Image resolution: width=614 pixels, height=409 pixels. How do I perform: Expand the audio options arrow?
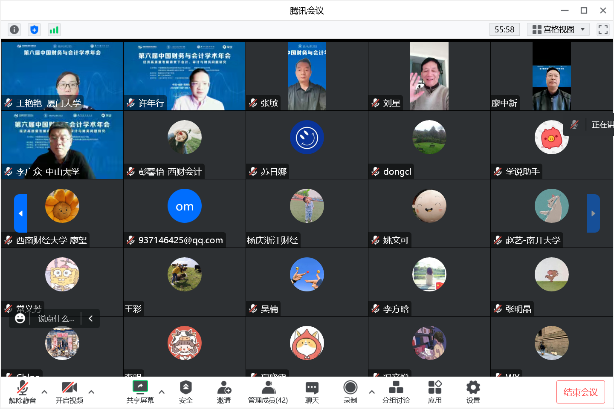tap(44, 392)
